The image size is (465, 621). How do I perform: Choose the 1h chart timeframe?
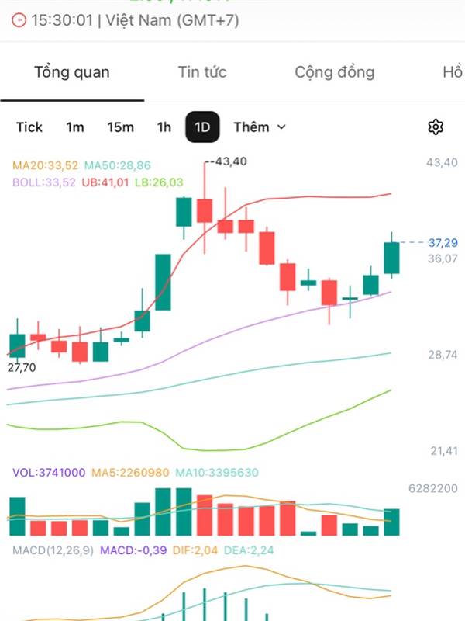pos(164,127)
